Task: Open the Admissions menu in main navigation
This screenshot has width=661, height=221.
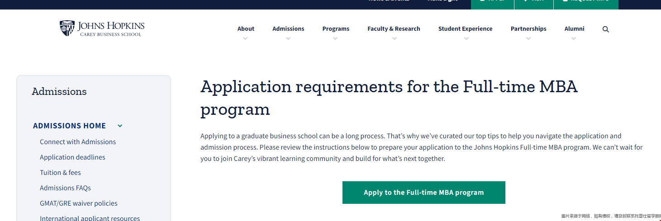Action: coord(288,28)
